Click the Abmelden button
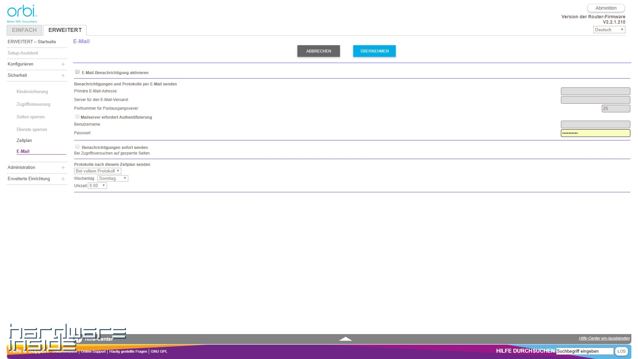Screen dimensions: 638x359 coord(606,8)
